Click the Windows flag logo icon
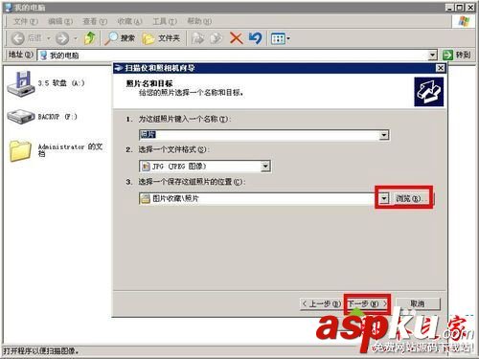 point(464,21)
